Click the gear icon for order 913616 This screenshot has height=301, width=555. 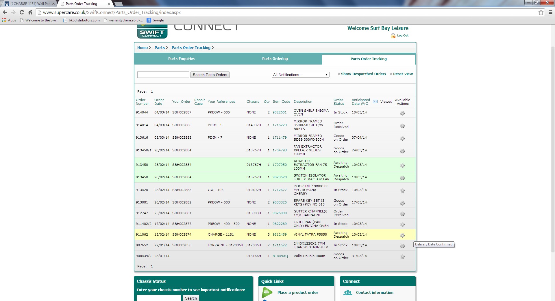(x=402, y=138)
